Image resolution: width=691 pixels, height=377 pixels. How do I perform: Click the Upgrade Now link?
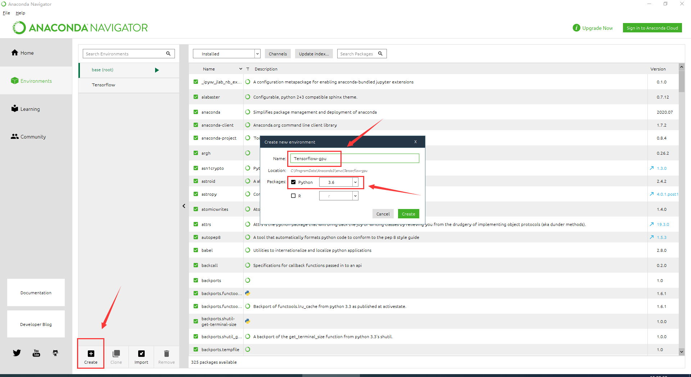(x=597, y=28)
